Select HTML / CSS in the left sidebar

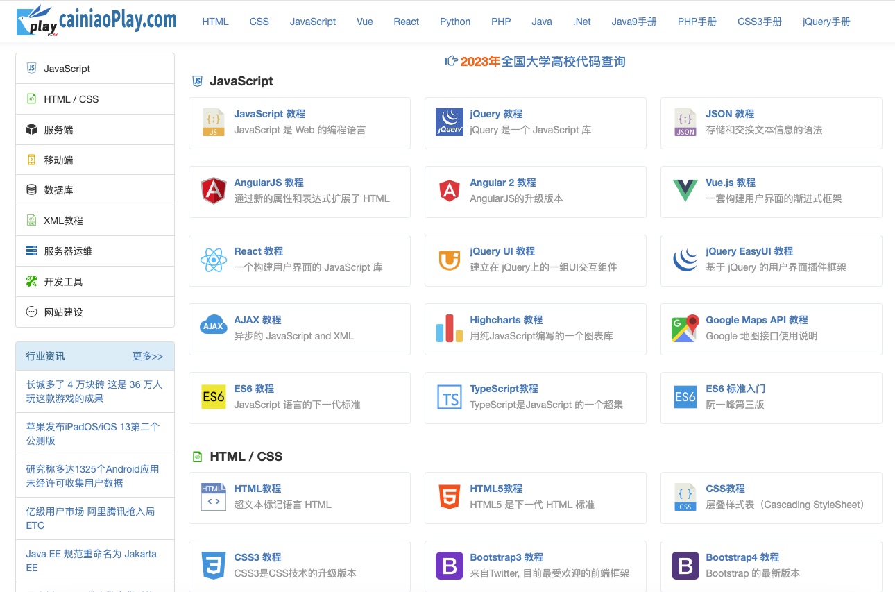(95, 99)
